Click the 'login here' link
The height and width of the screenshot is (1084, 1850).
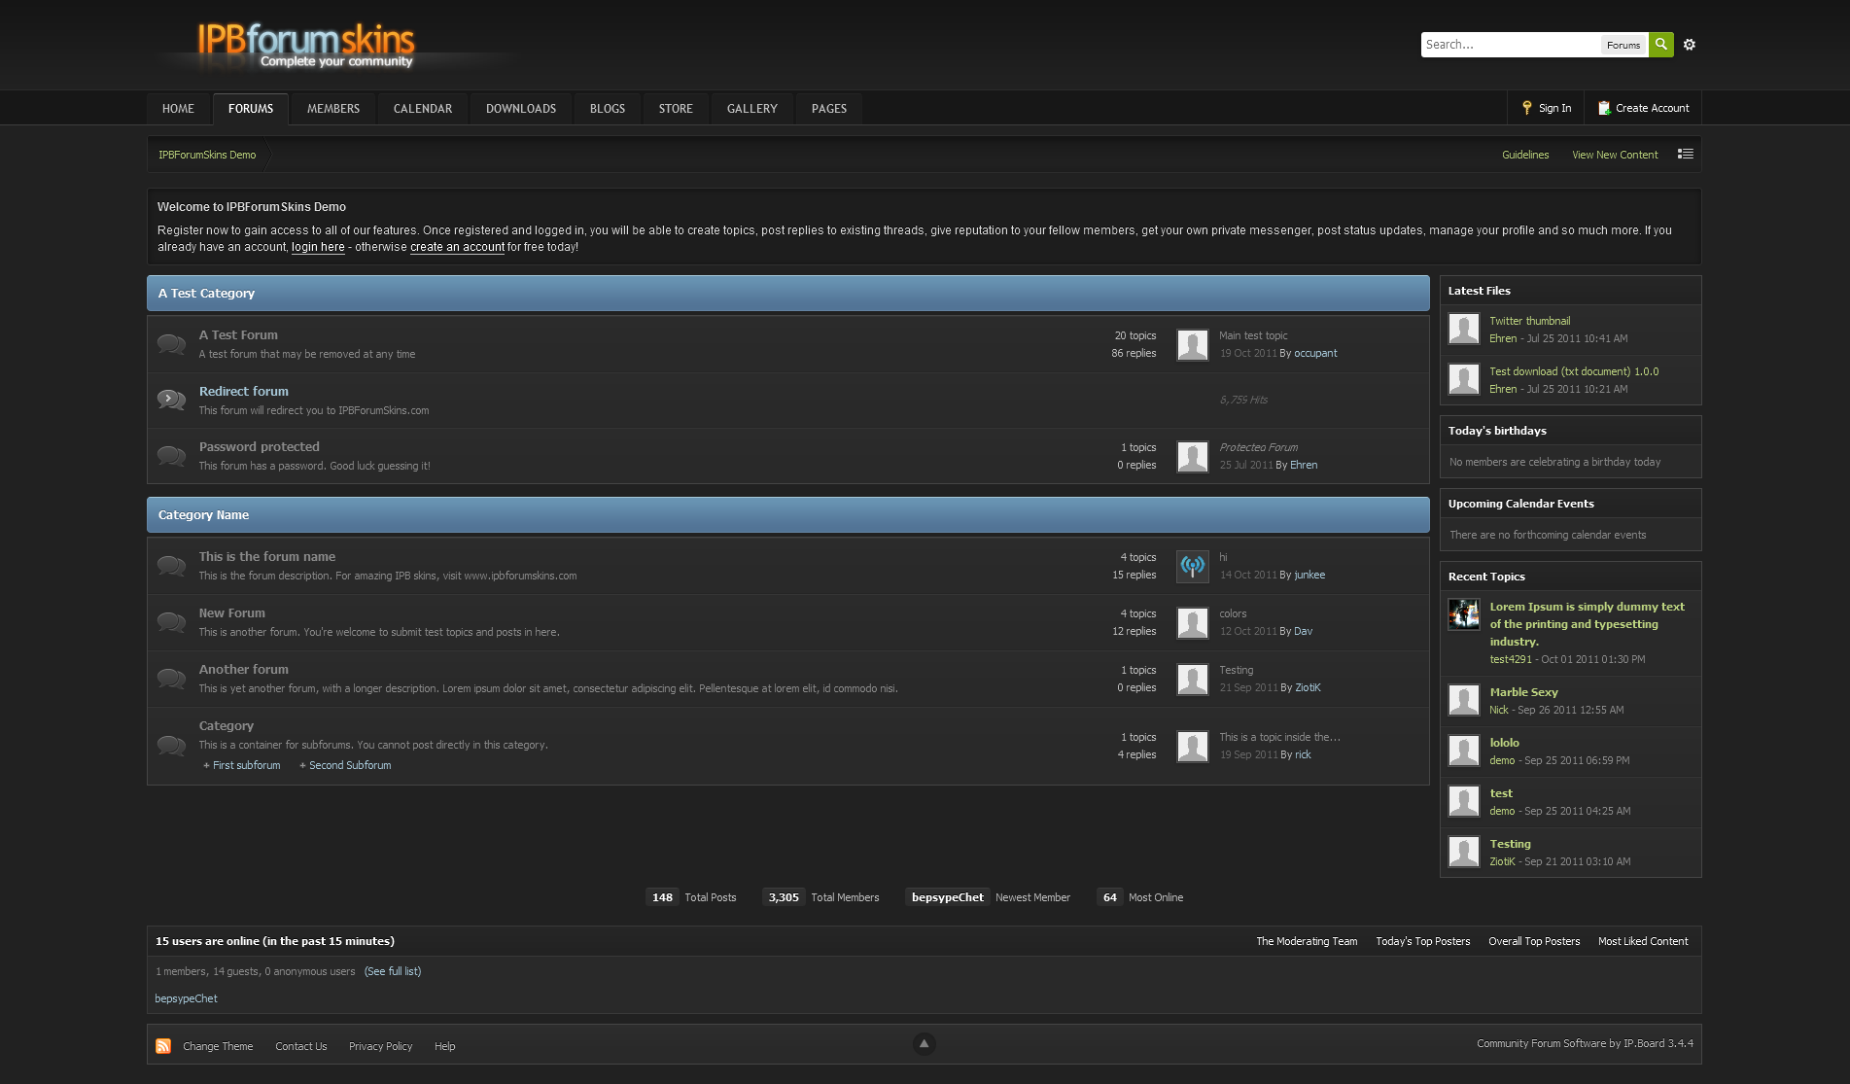tap(318, 247)
